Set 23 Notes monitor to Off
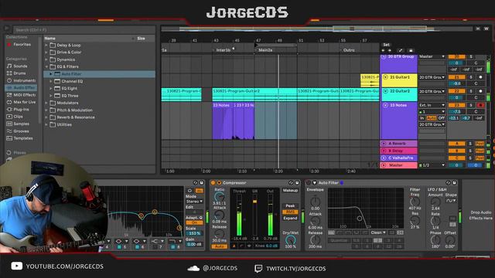Screen dimensions: 495x278 pos(442,118)
